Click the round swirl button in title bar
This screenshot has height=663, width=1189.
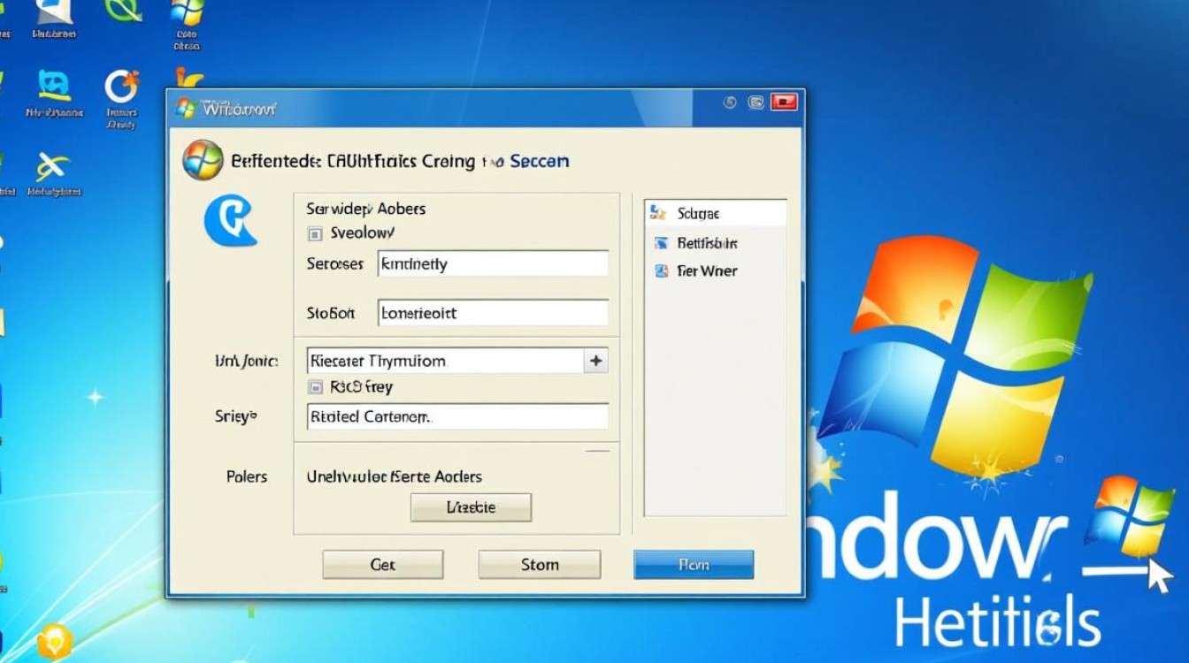pyautogui.click(x=730, y=103)
